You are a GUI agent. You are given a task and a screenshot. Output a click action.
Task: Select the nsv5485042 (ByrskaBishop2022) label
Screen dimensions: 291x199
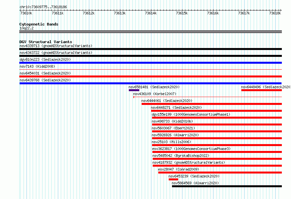[181, 156]
